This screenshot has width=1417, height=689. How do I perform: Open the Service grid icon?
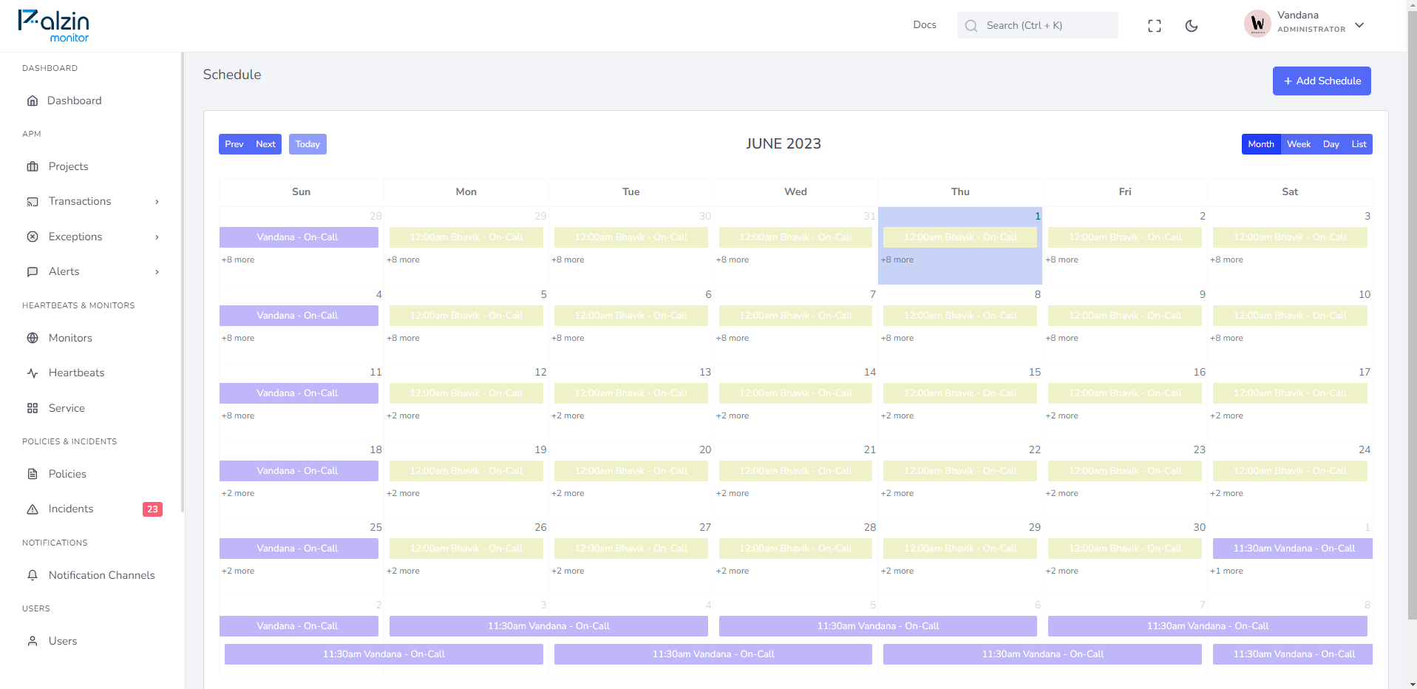click(x=33, y=408)
